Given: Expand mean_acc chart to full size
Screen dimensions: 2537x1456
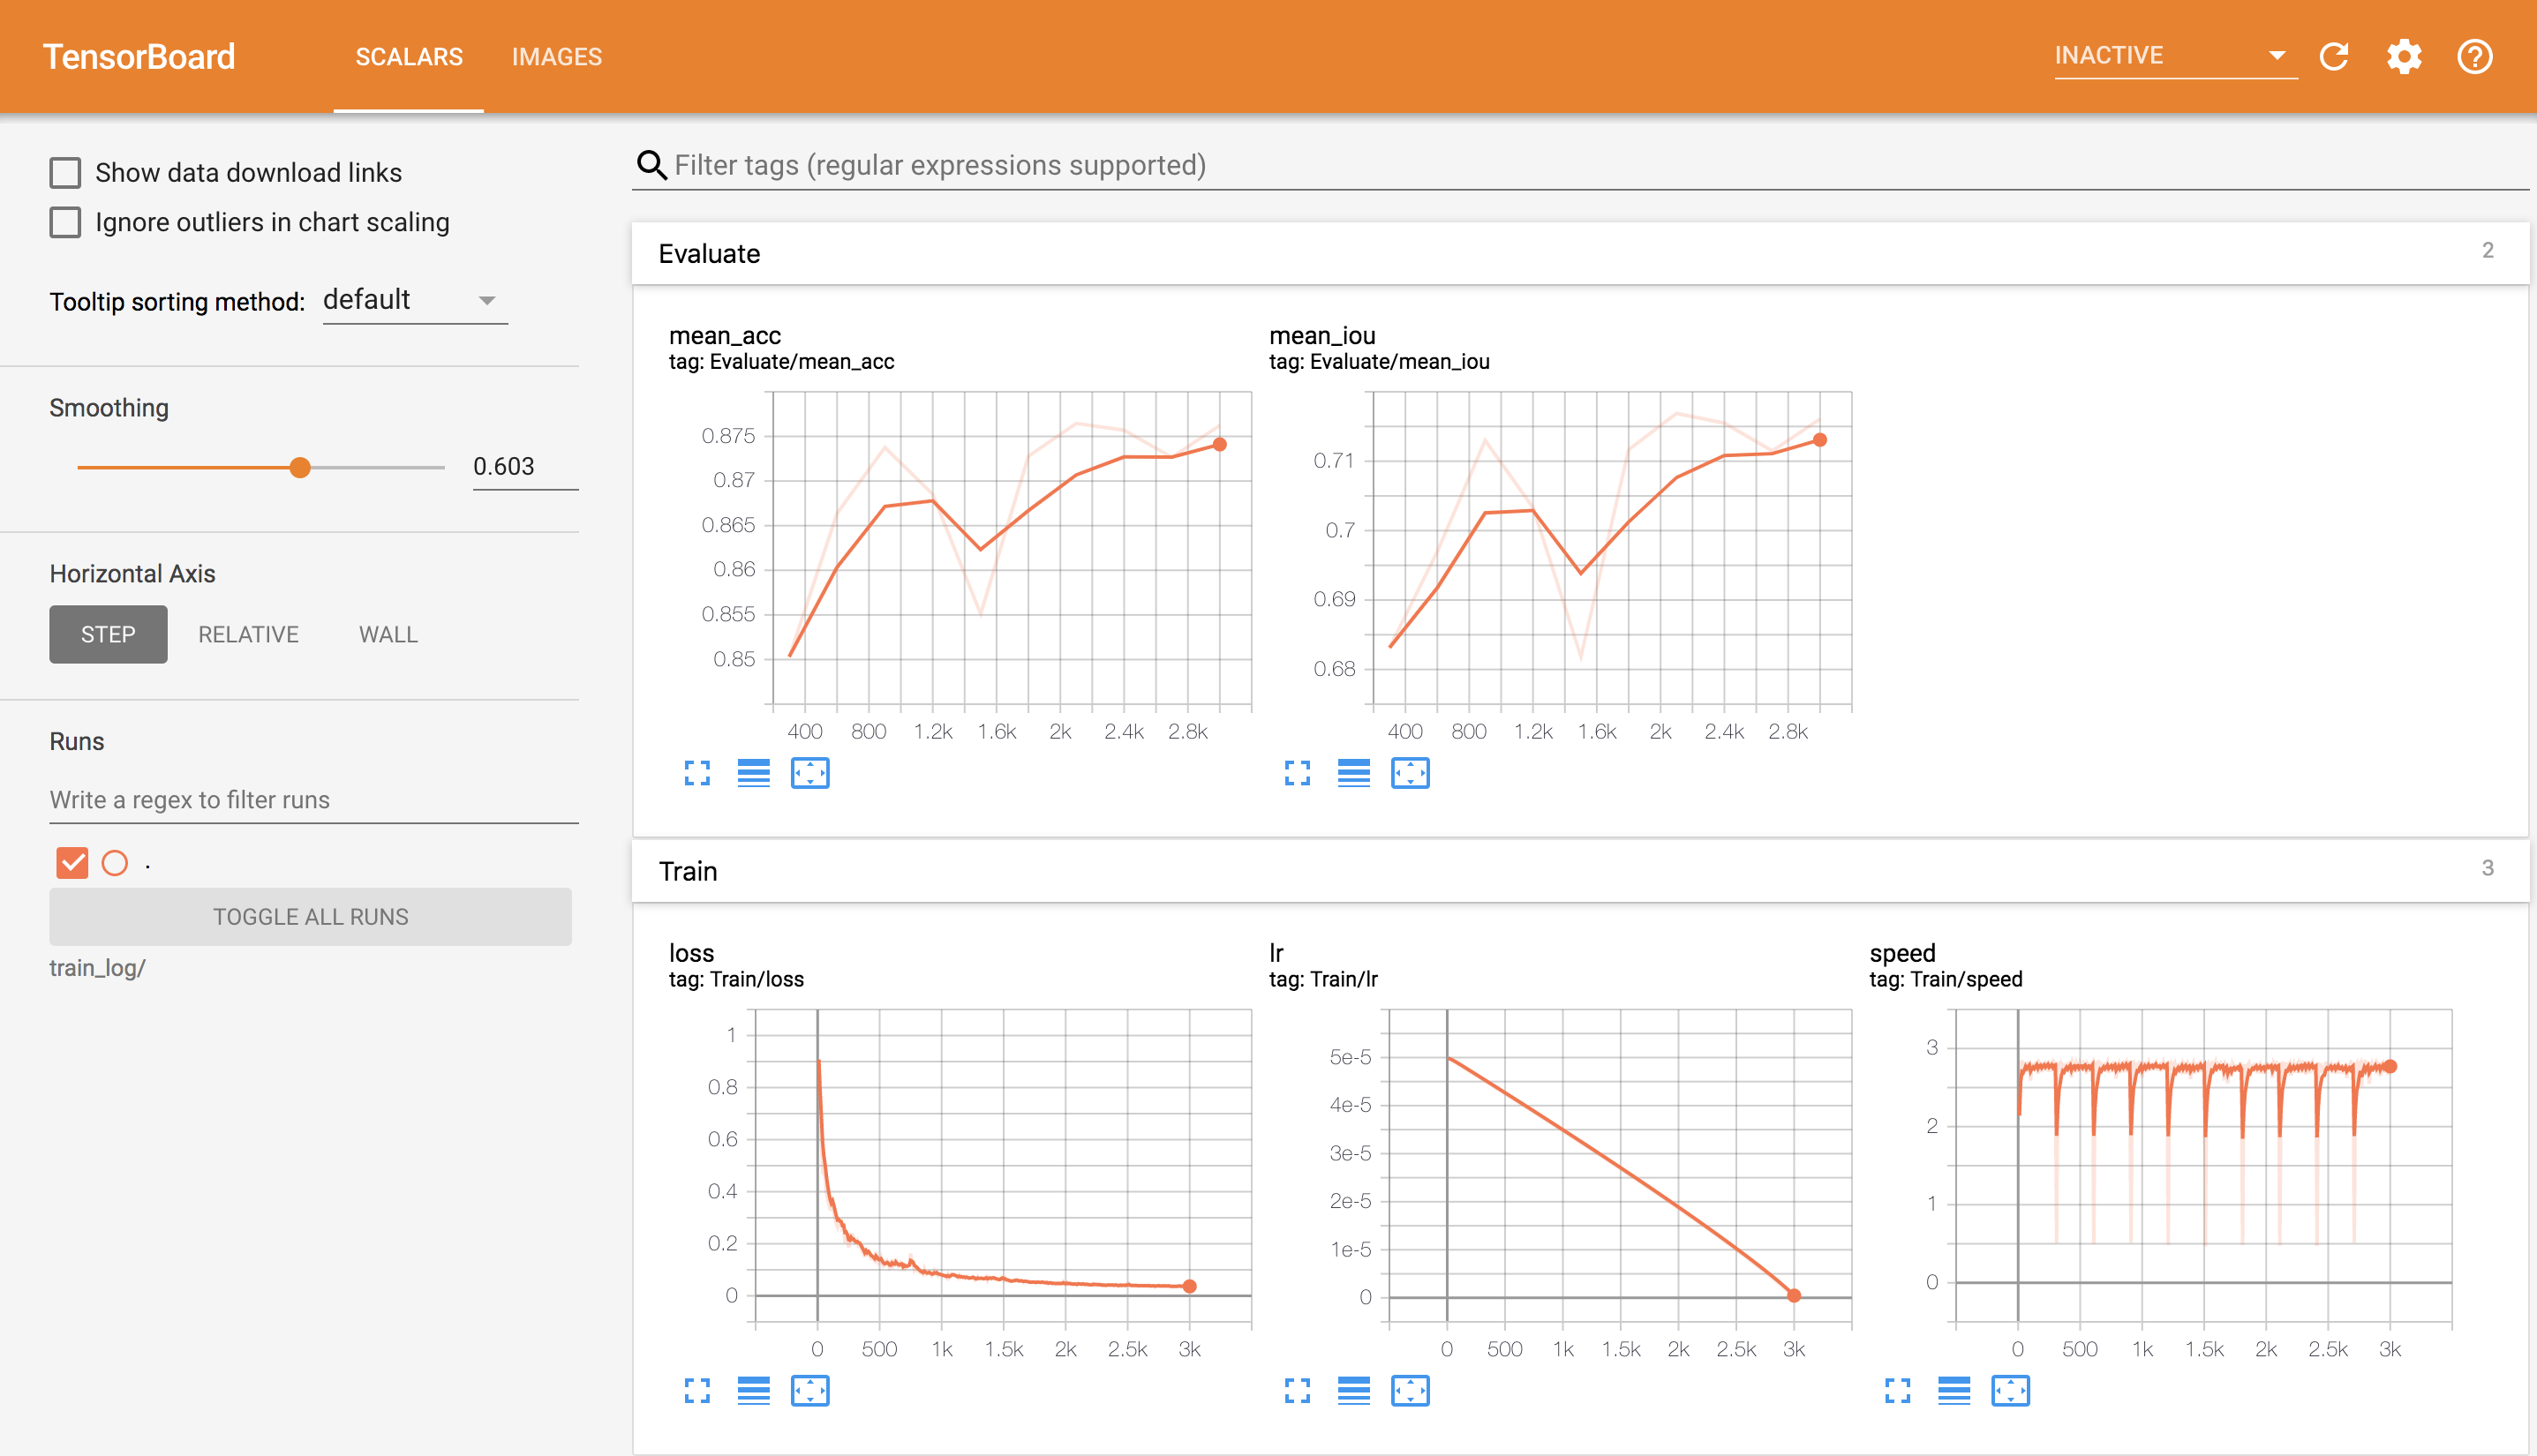Looking at the screenshot, I should tap(697, 773).
